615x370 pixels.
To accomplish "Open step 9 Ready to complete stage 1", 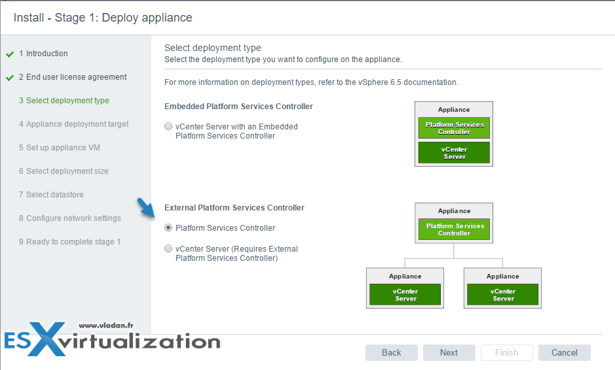I will [x=70, y=242].
